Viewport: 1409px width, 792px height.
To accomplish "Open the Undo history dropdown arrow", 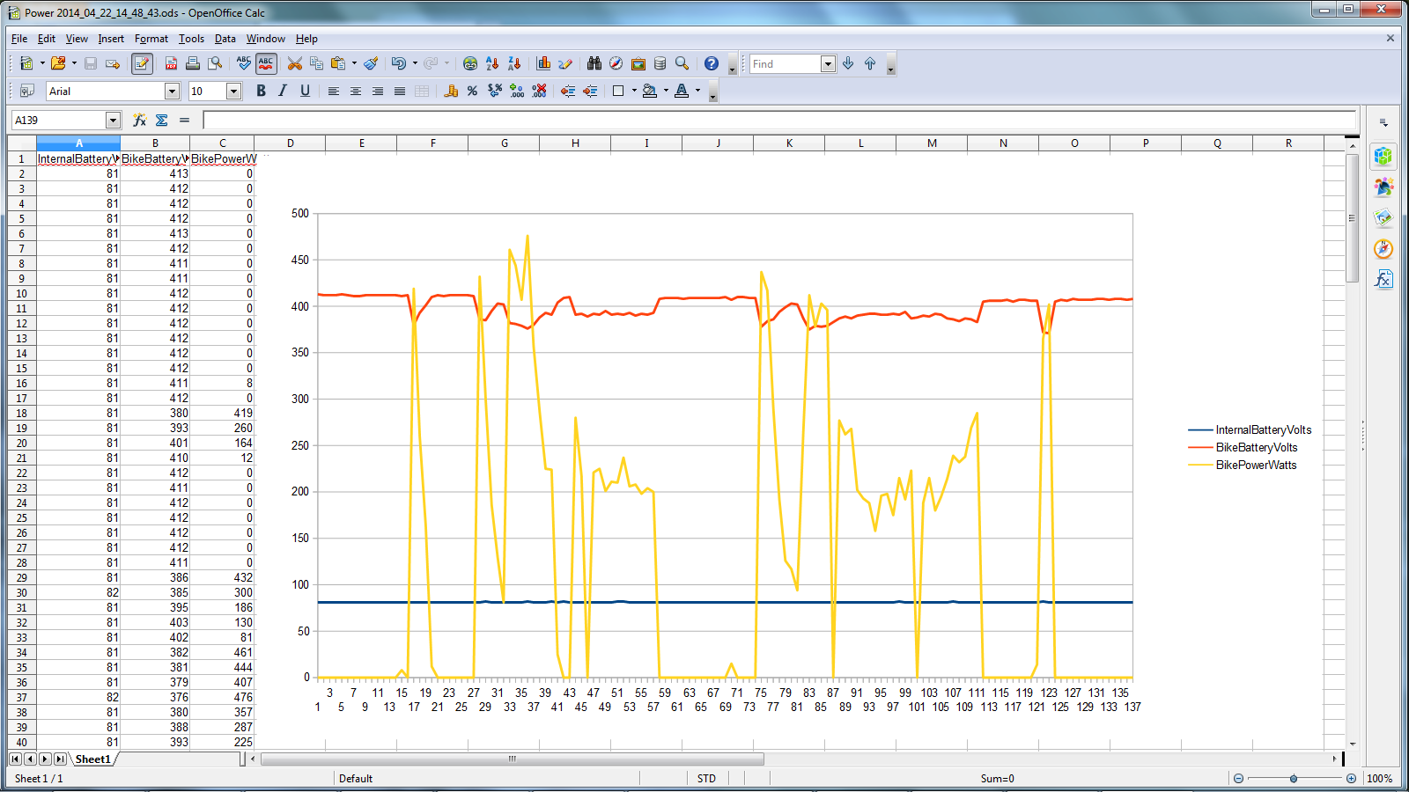I will click(415, 63).
